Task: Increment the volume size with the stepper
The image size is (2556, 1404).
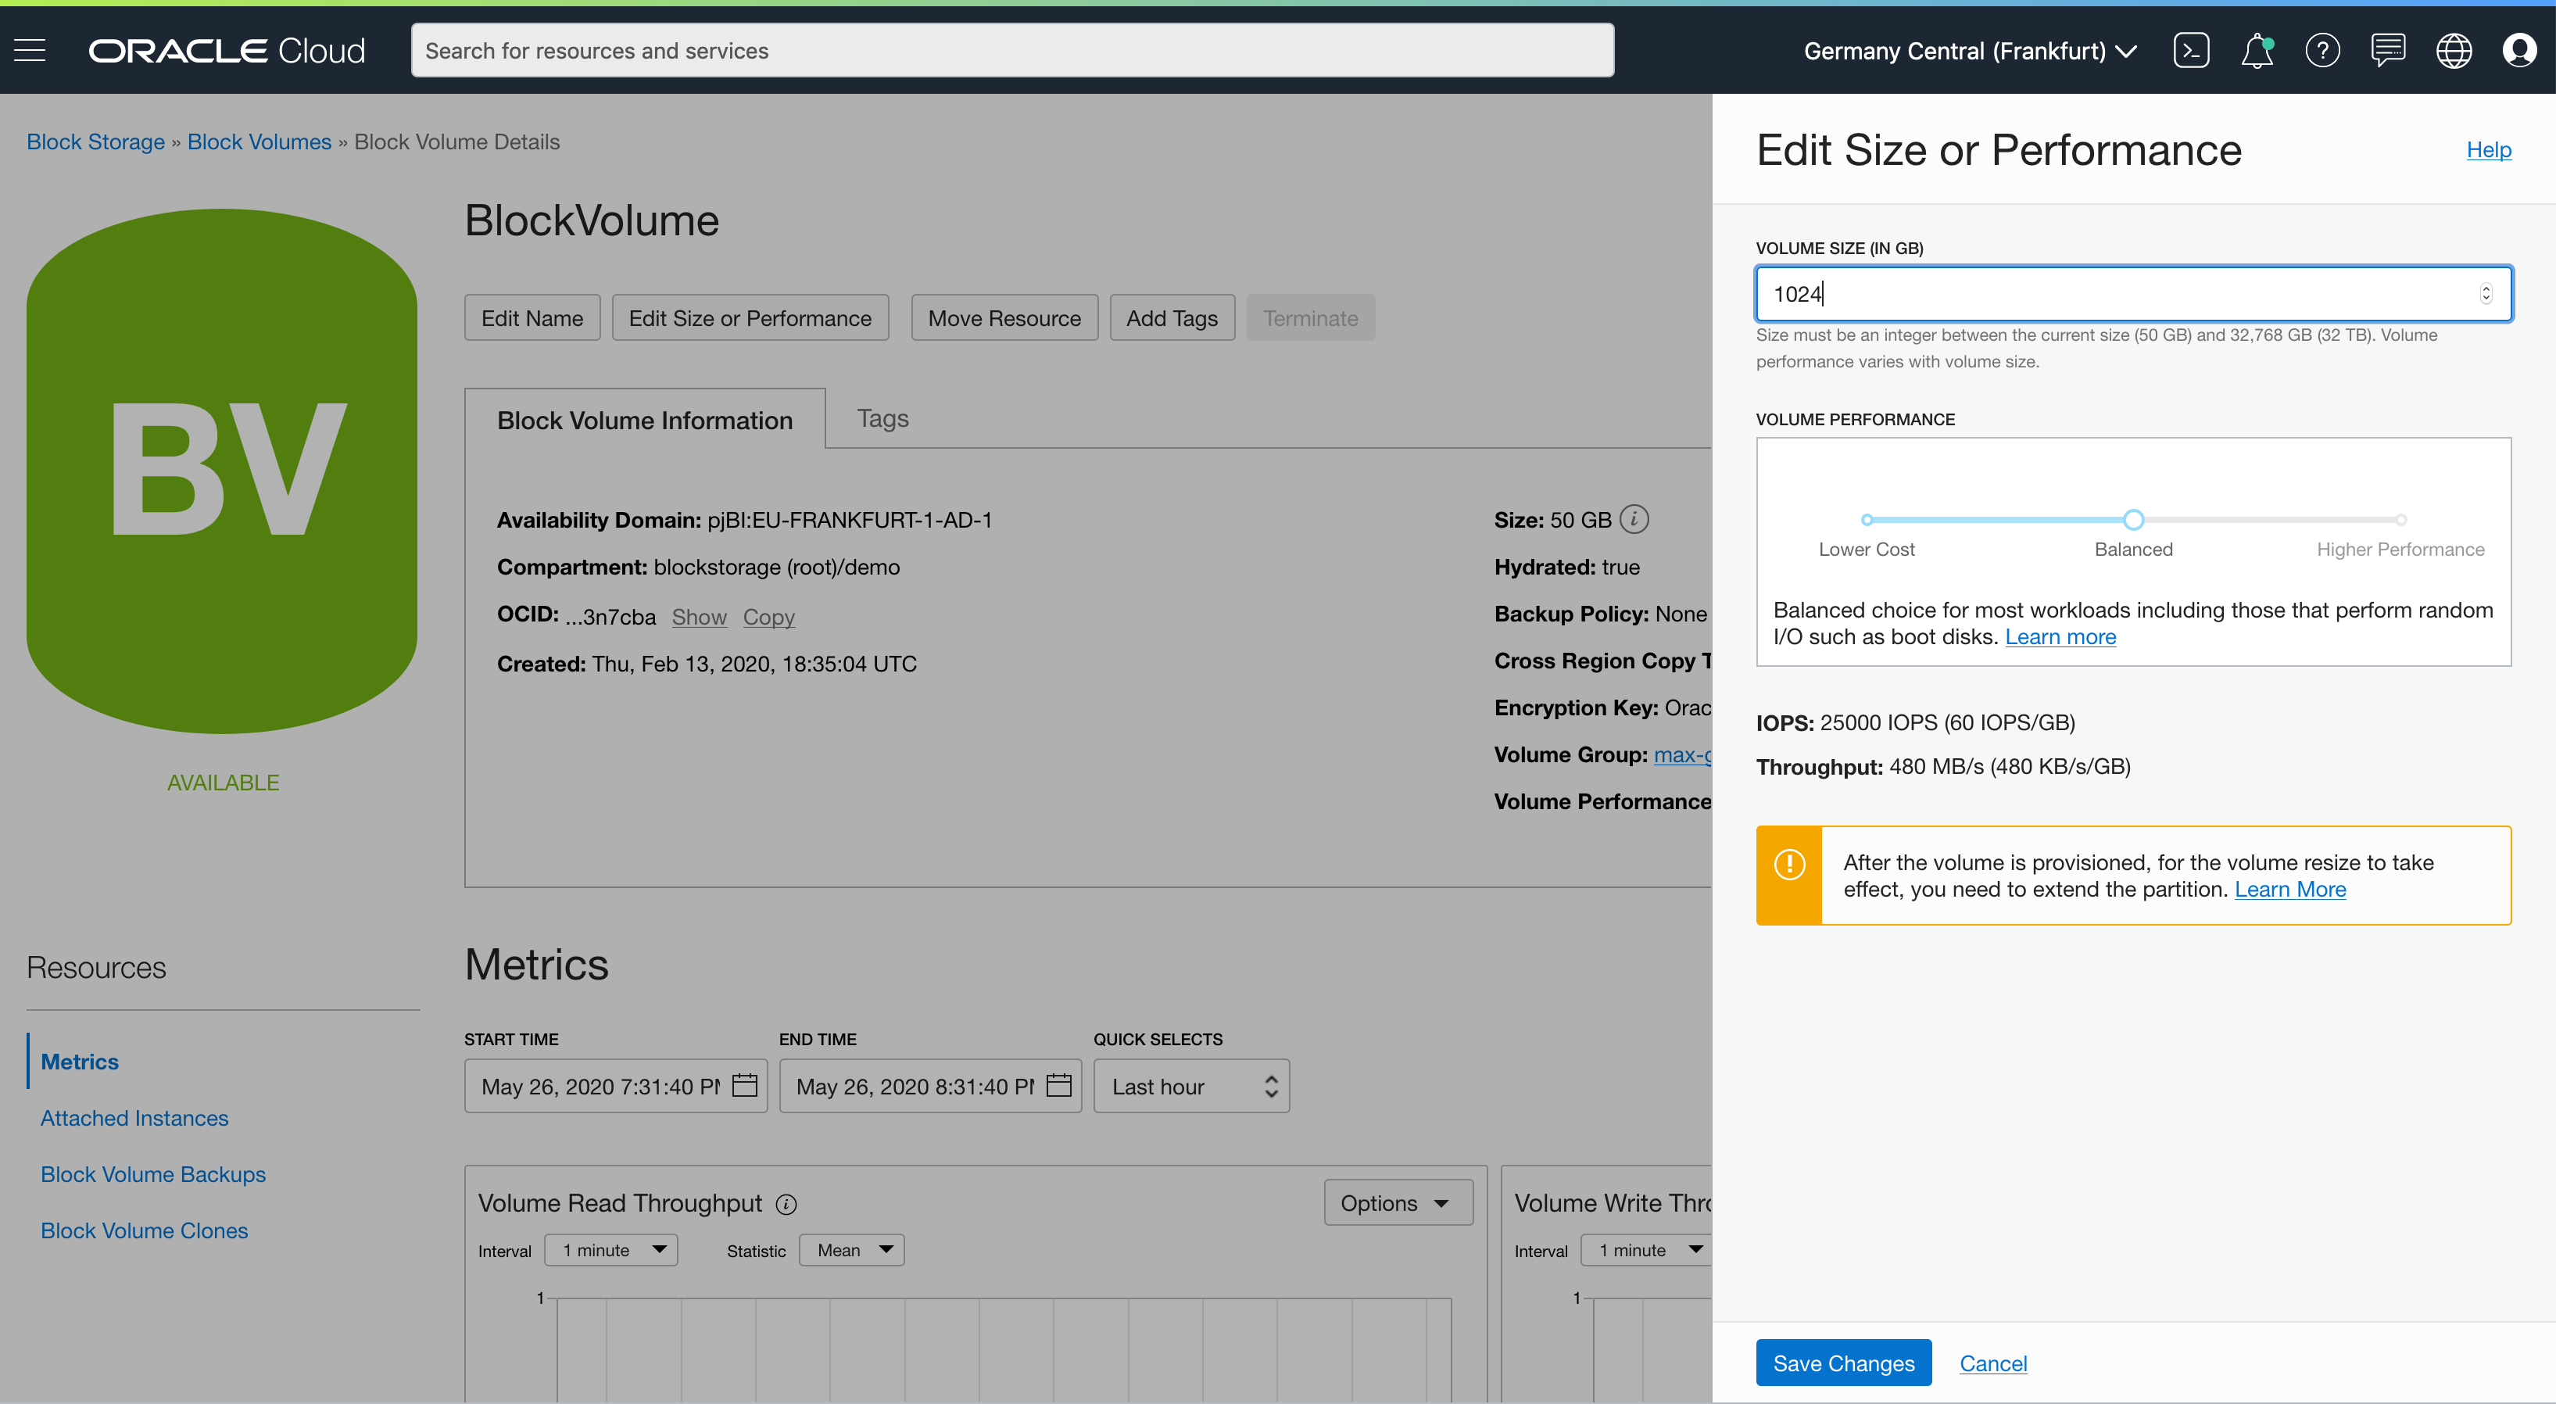Action: pos(2486,288)
